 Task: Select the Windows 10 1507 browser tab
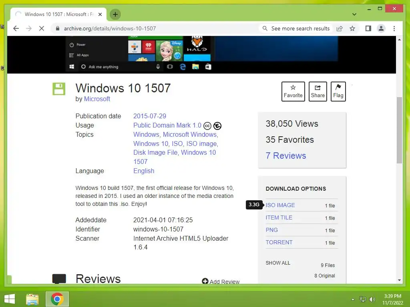(x=58, y=14)
